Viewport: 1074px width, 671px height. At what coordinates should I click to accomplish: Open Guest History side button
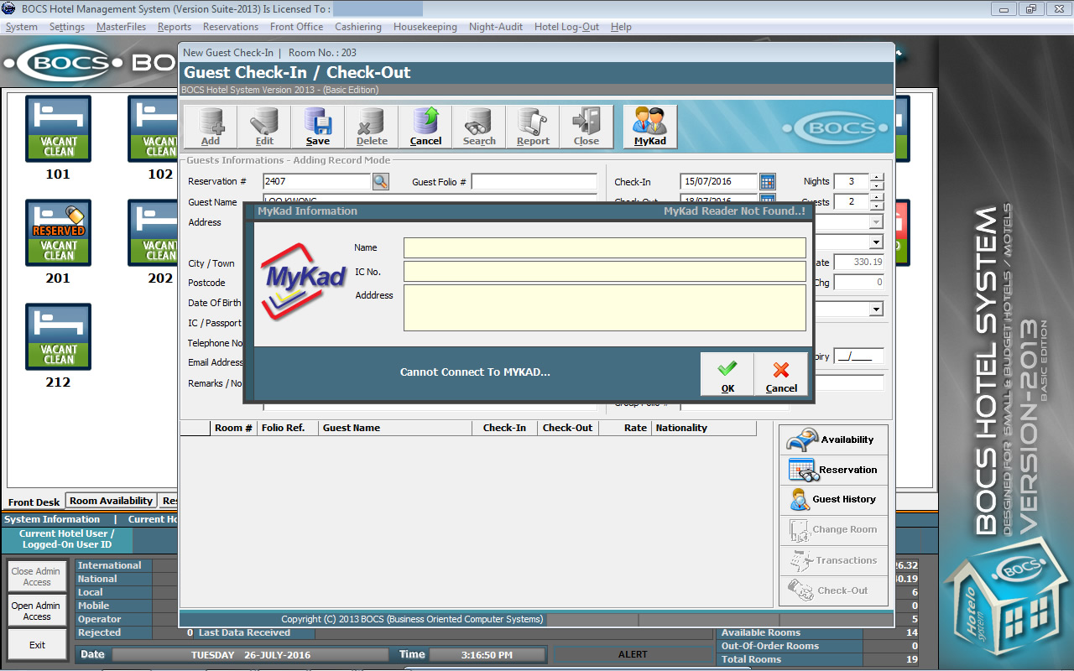click(834, 499)
